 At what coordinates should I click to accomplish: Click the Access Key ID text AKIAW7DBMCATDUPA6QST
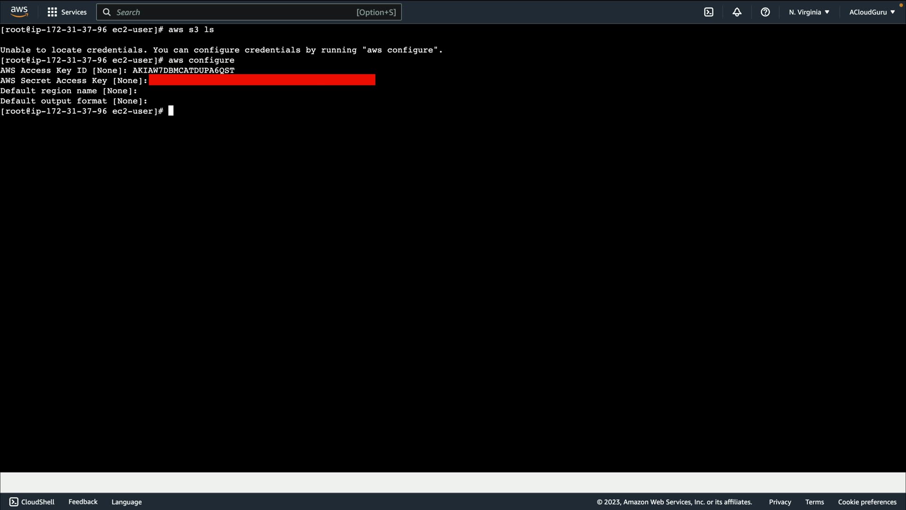(183, 70)
